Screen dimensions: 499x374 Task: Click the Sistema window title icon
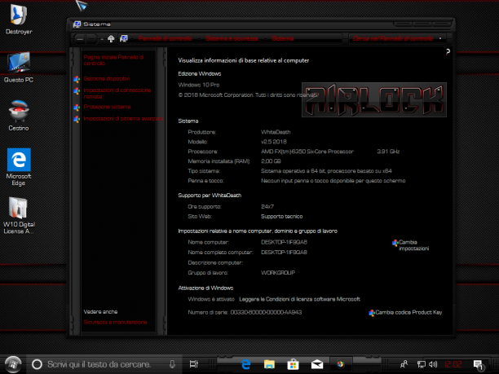(x=77, y=24)
